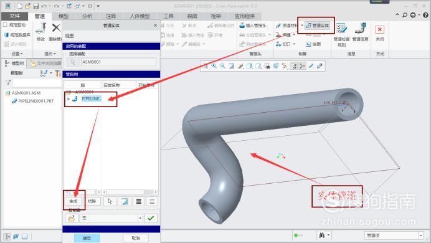This screenshot has width=431, height=243.
Task: Click the Redo arrow icon
Action: tap(57, 6)
